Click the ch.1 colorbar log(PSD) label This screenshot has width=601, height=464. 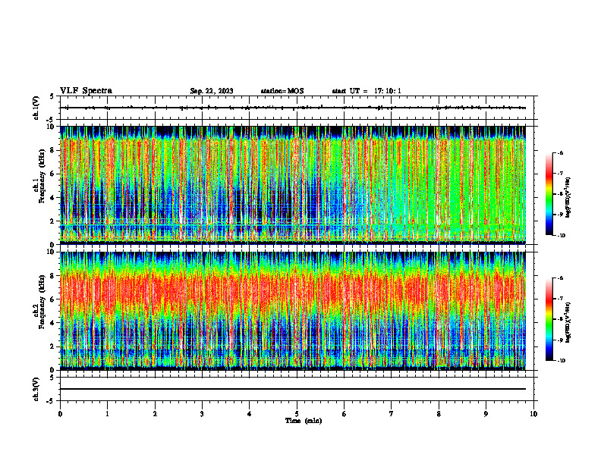568,198
